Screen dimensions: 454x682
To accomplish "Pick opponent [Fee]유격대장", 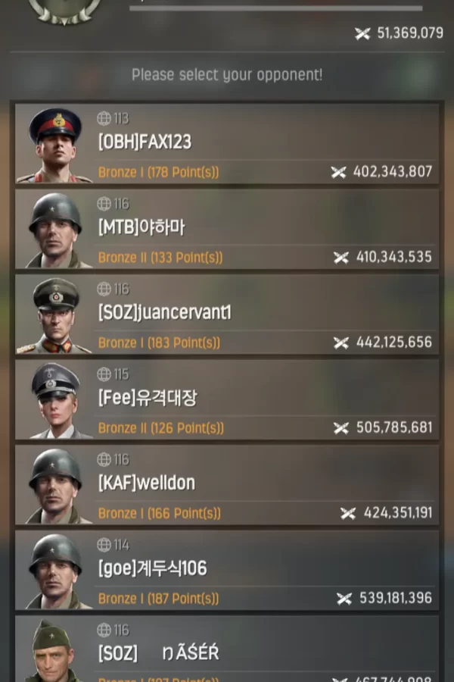I will pyautogui.click(x=227, y=399).
